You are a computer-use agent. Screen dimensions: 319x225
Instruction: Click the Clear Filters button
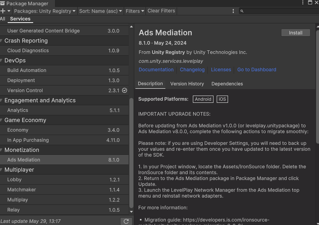[161, 11]
